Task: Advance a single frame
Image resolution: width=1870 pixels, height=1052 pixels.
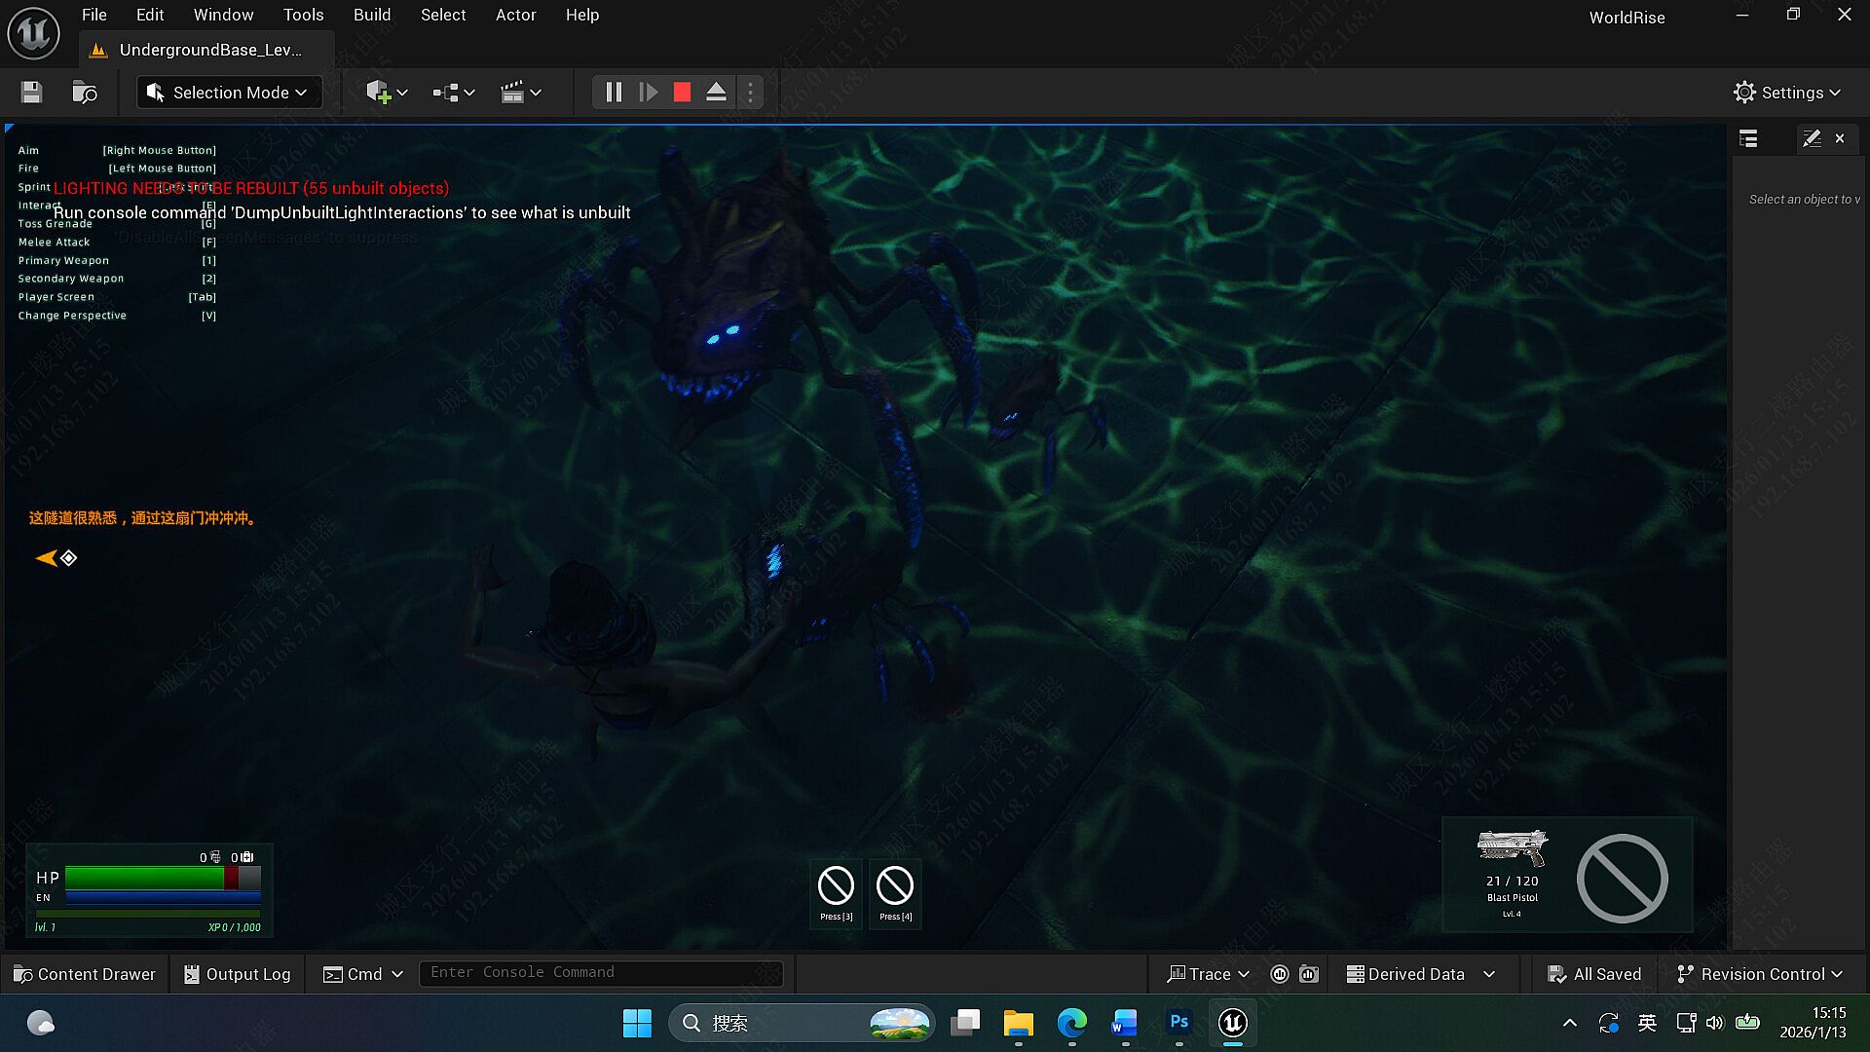Action: [x=648, y=93]
